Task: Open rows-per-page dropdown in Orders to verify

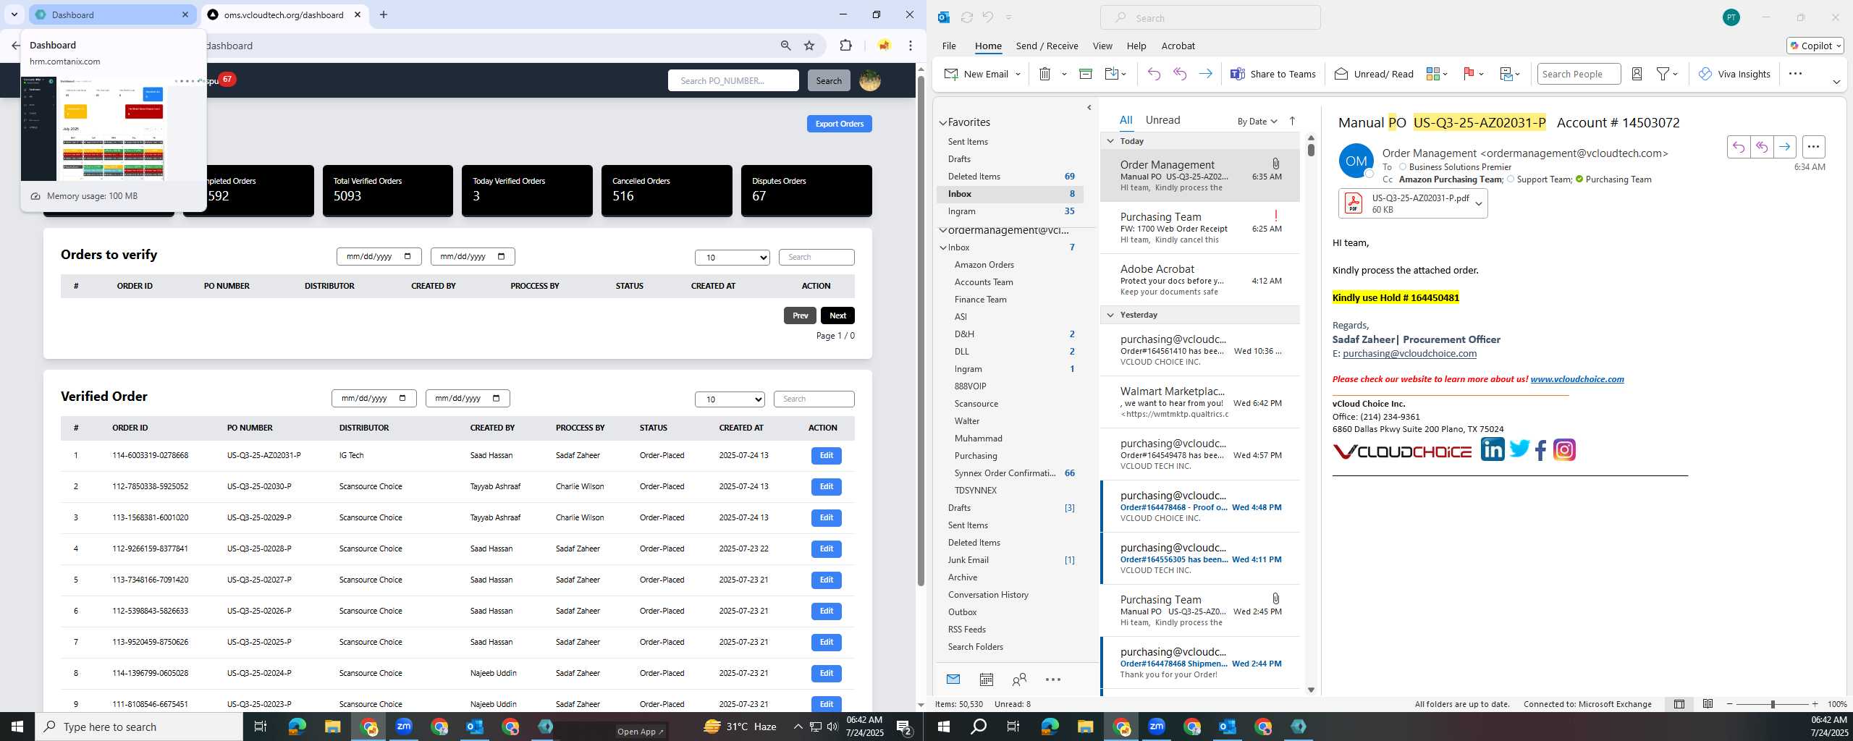Action: pos(732,257)
